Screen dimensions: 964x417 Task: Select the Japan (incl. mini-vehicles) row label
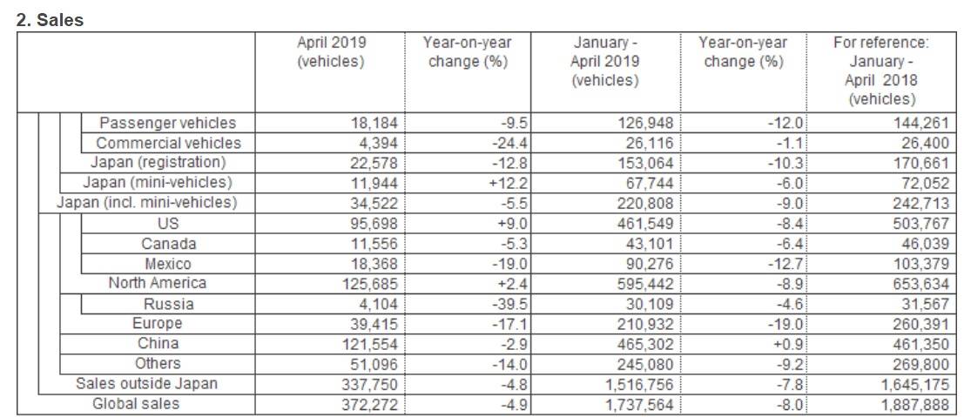(x=147, y=203)
